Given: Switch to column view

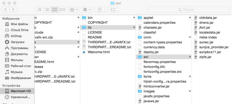Looking at the screenshot, I should coord(55,10).
